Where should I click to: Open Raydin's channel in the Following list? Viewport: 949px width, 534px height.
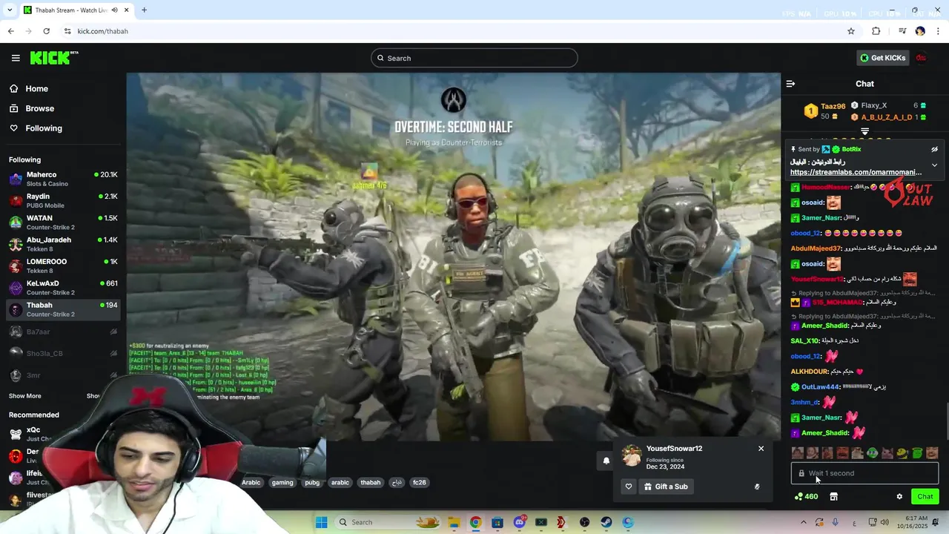pyautogui.click(x=63, y=200)
